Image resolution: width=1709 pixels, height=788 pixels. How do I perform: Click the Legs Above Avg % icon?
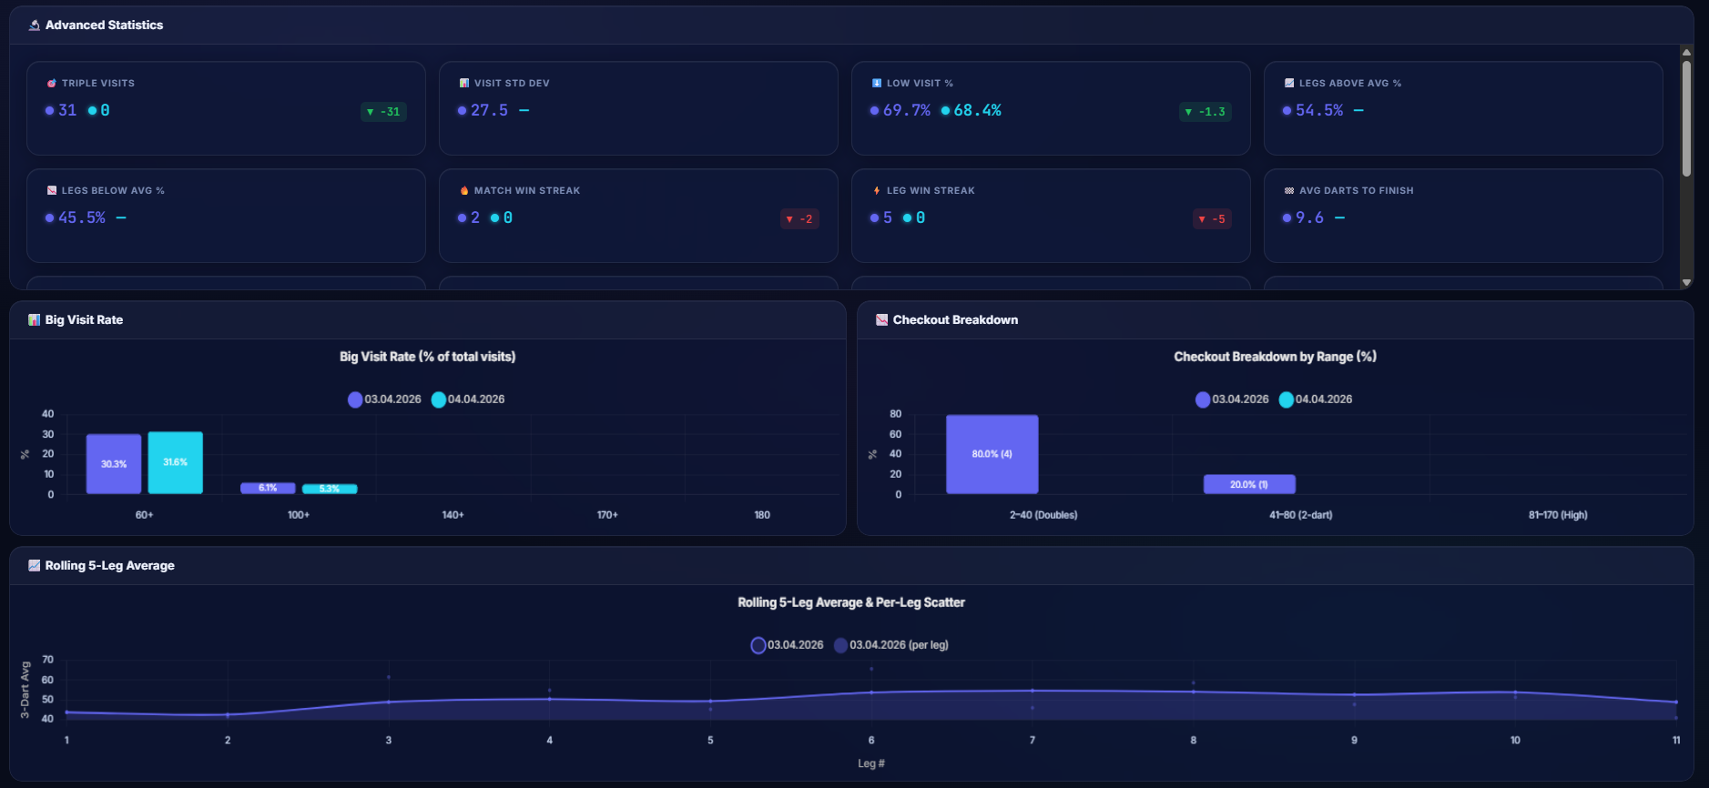point(1289,83)
